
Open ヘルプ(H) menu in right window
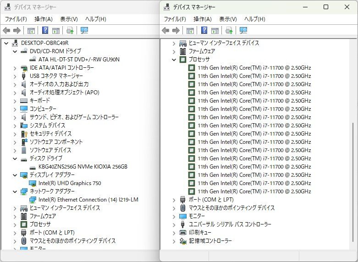tap(255, 19)
